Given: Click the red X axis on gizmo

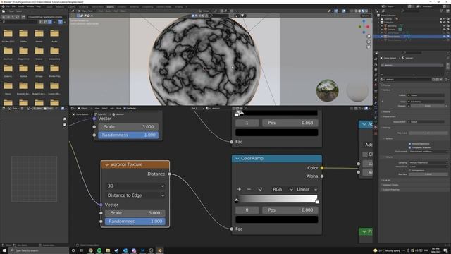Looking at the screenshot, I should coord(368,27).
